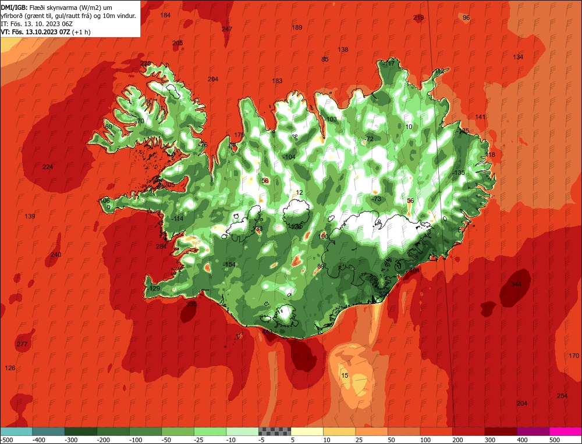Image resolution: width=582 pixels, height=444 pixels.
Task: Click the map value '-72' in the northeast interior
Action: point(368,139)
